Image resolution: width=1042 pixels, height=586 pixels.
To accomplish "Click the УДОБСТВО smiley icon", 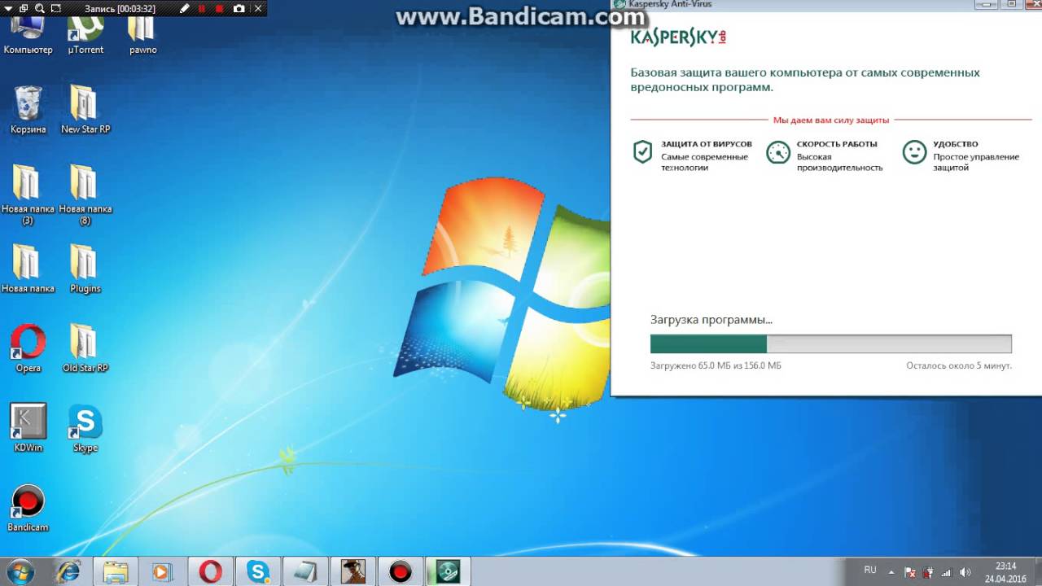I will click(915, 152).
